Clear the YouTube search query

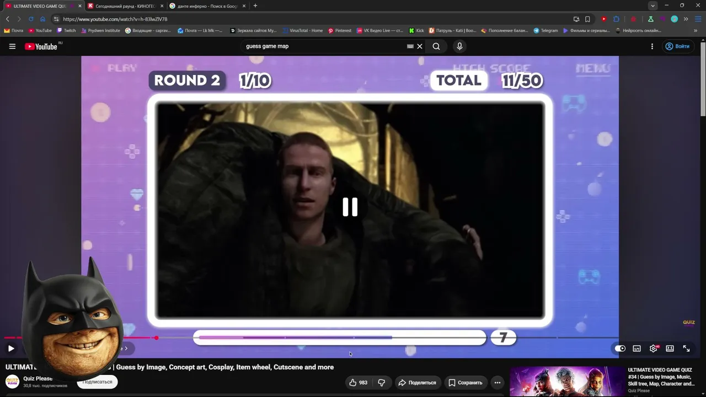(x=420, y=46)
